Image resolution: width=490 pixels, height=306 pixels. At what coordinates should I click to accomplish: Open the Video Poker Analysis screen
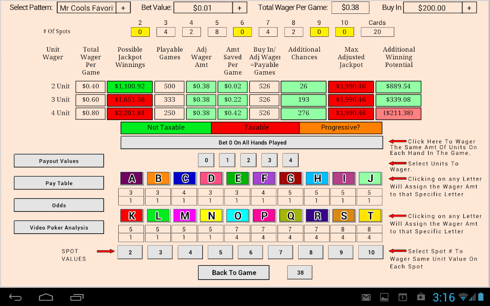59,227
